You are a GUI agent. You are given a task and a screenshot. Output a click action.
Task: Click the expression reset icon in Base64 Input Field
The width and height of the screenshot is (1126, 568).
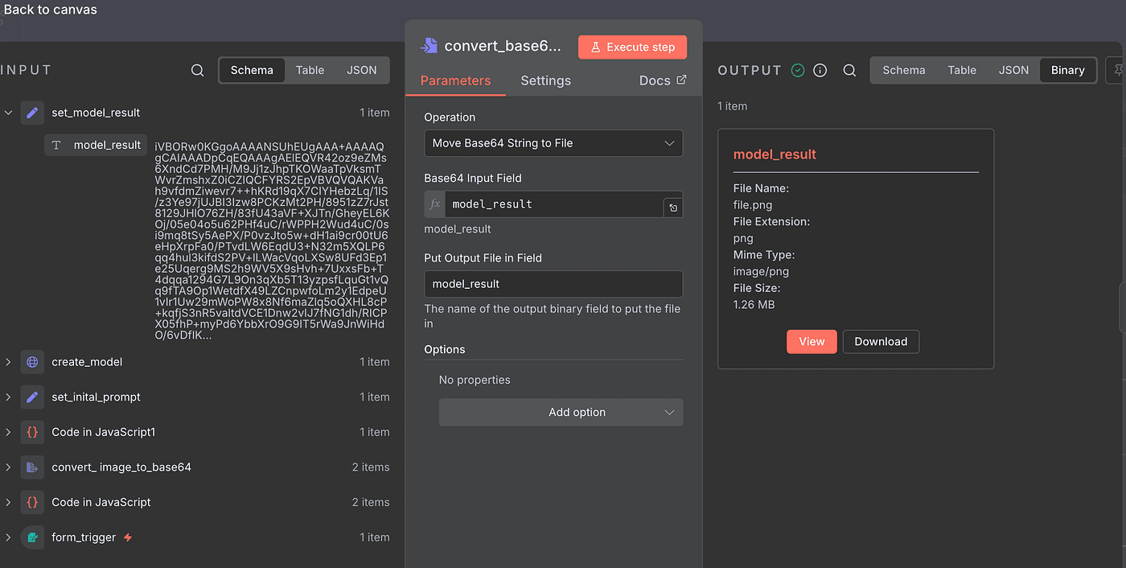(673, 208)
